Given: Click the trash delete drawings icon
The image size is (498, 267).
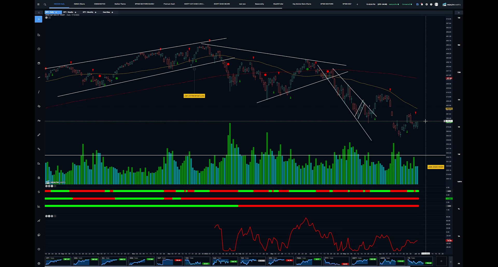Looking at the screenshot, I should point(39,178).
